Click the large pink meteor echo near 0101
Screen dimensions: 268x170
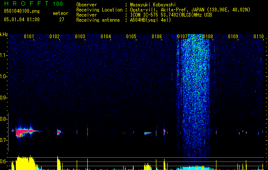[x=26, y=132]
